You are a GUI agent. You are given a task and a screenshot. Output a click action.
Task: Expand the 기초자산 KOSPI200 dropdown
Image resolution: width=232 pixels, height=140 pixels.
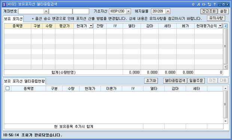(128, 11)
